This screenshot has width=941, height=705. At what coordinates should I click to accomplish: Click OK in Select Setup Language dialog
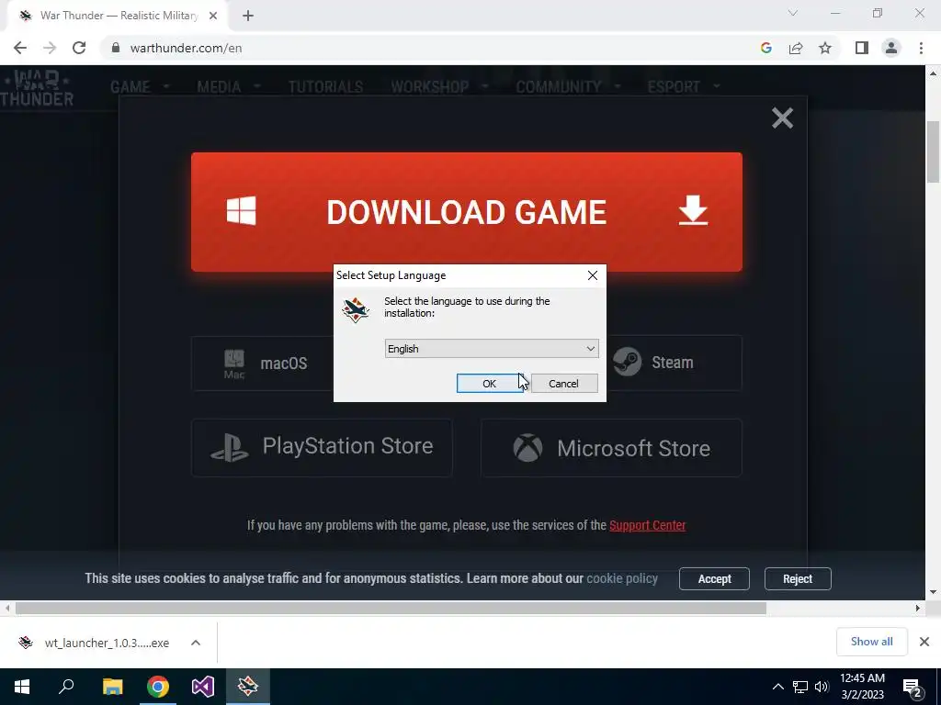tap(489, 384)
